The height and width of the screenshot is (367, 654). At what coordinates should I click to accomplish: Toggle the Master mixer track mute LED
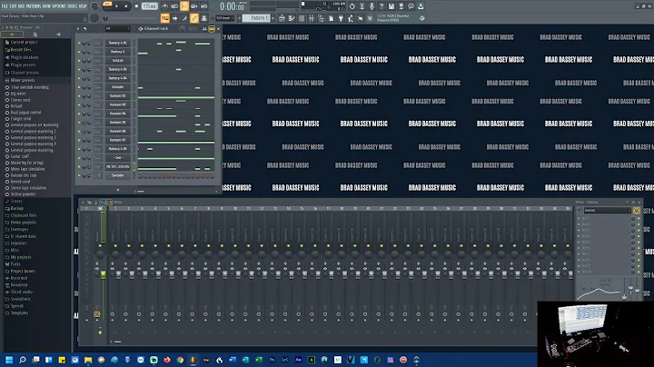pos(100,245)
